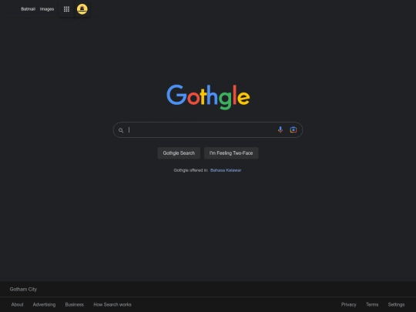Switch language to Bahasa Kelawar

click(226, 170)
